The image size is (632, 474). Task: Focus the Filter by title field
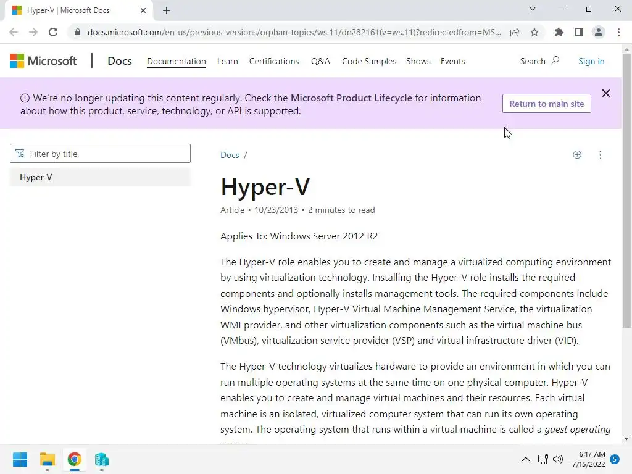pyautogui.click(x=101, y=154)
